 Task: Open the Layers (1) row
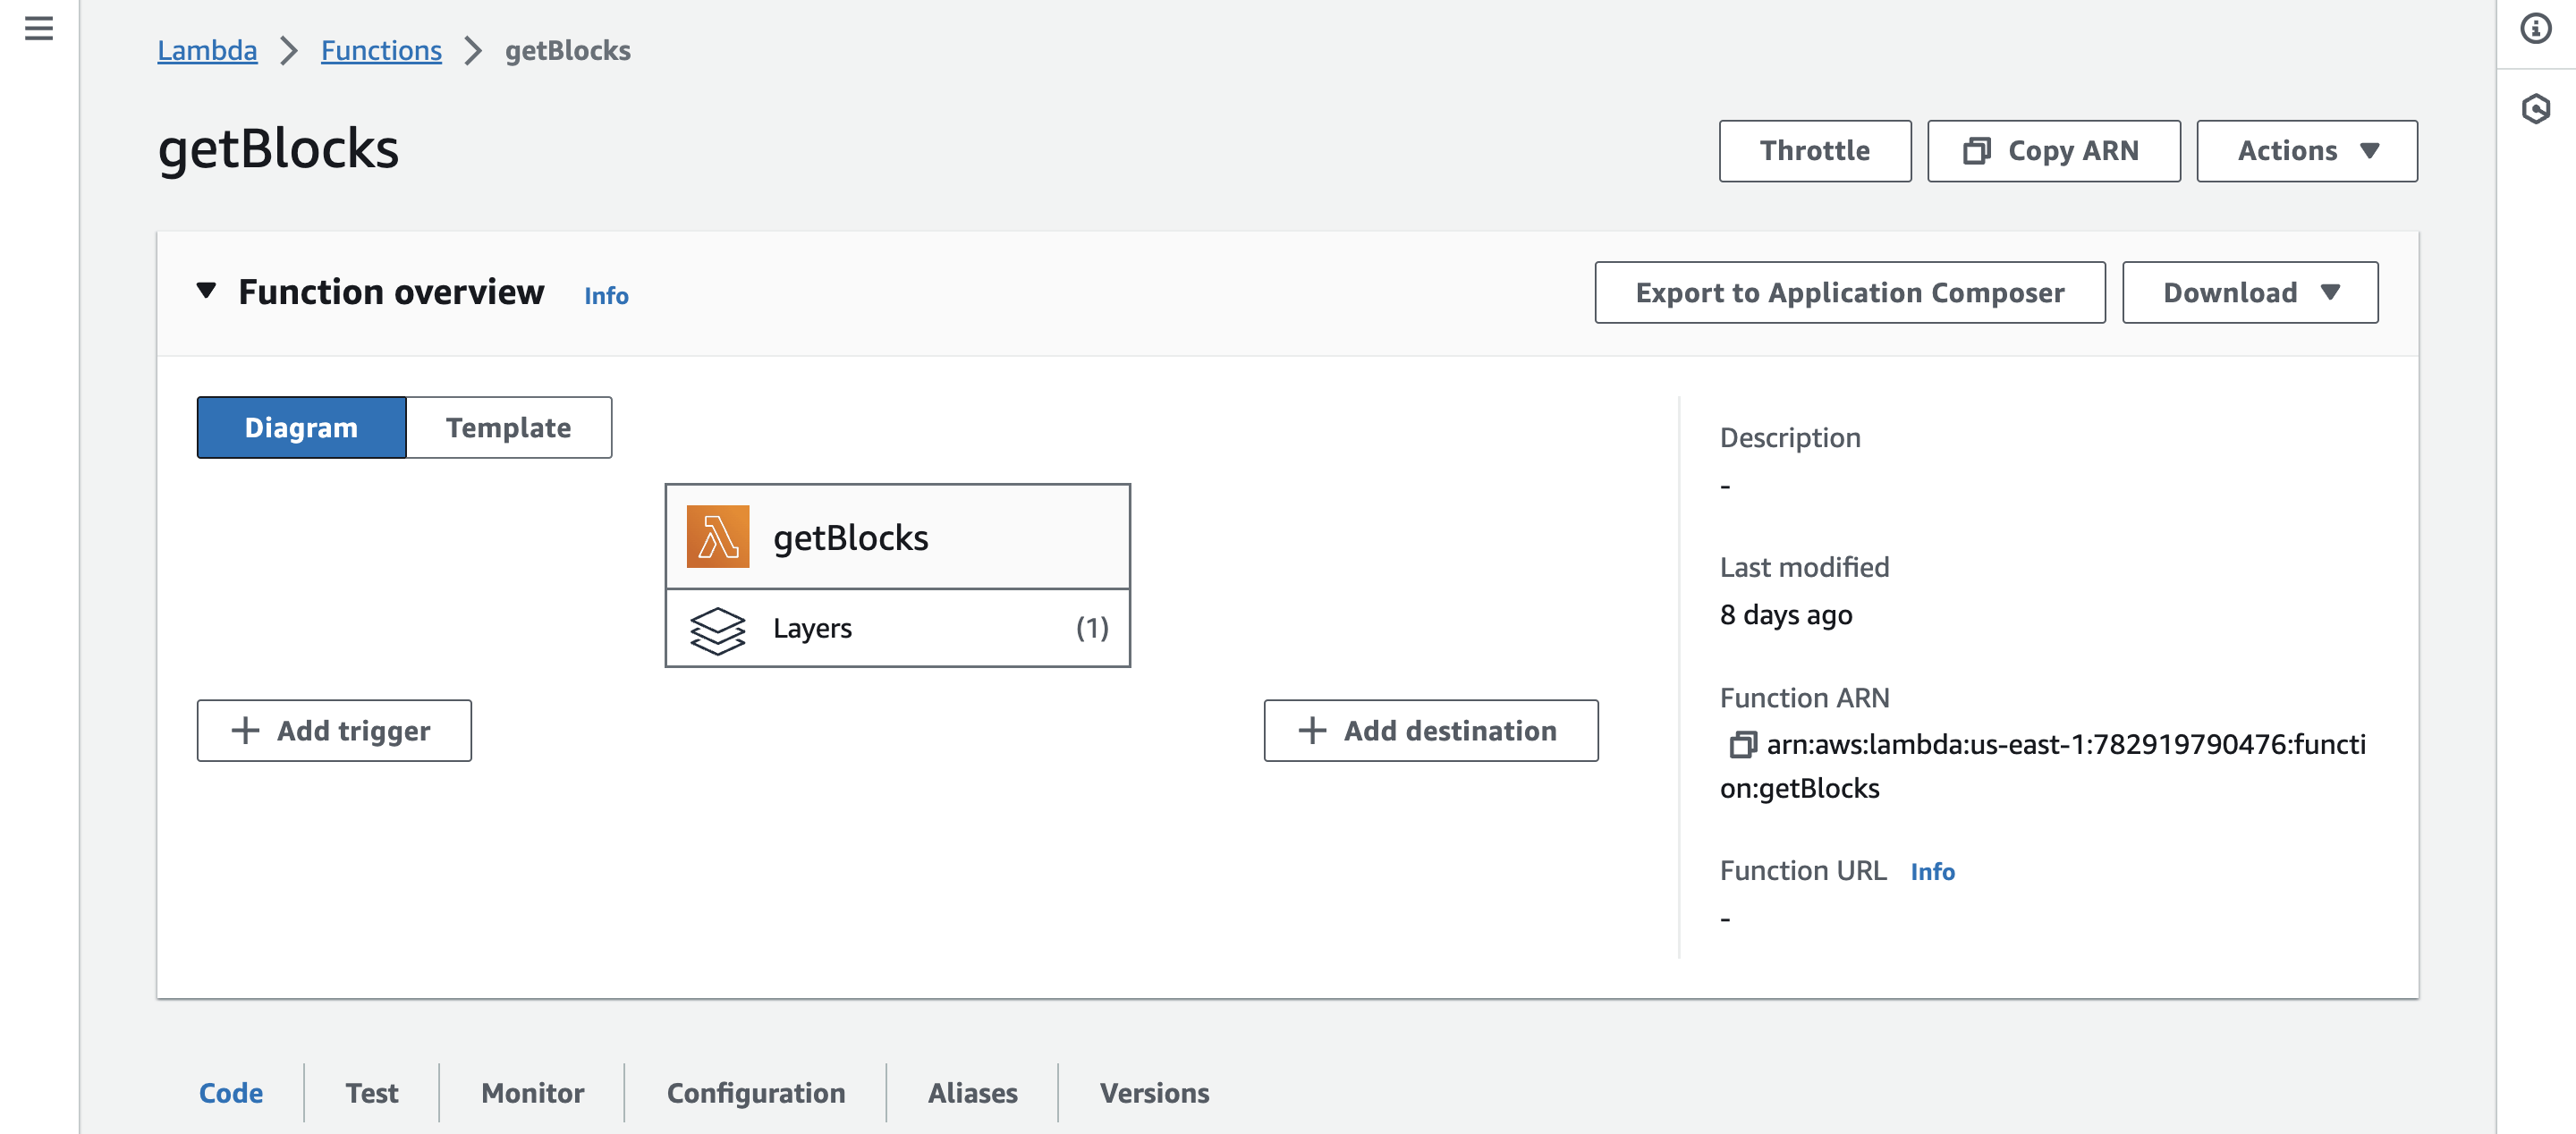[898, 629]
